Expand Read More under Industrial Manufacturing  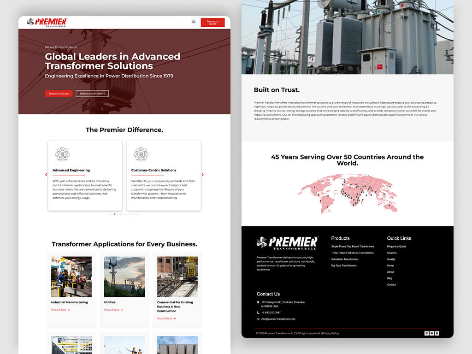pyautogui.click(x=60, y=310)
